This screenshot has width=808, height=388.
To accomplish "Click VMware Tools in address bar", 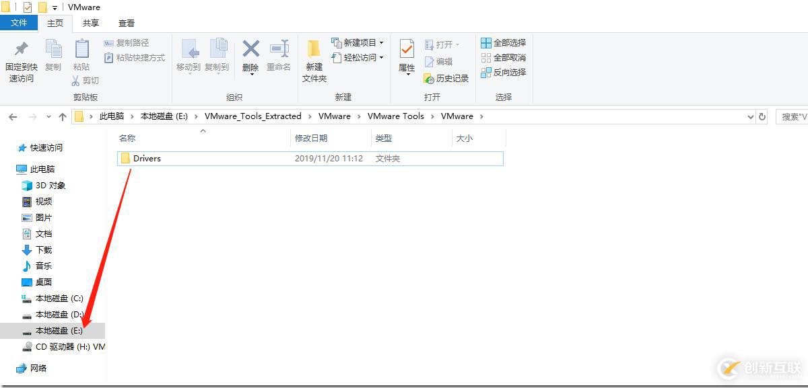I will coord(396,116).
